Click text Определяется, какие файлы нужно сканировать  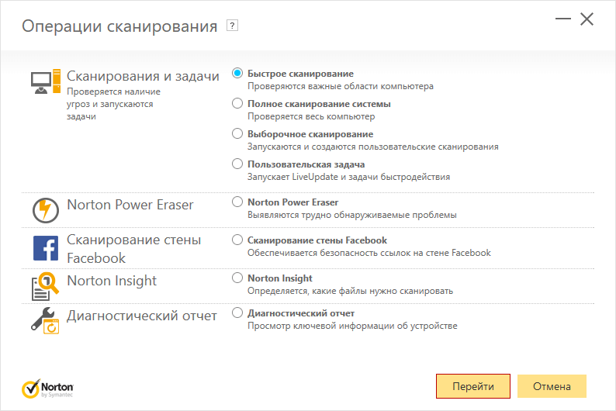click(x=350, y=291)
